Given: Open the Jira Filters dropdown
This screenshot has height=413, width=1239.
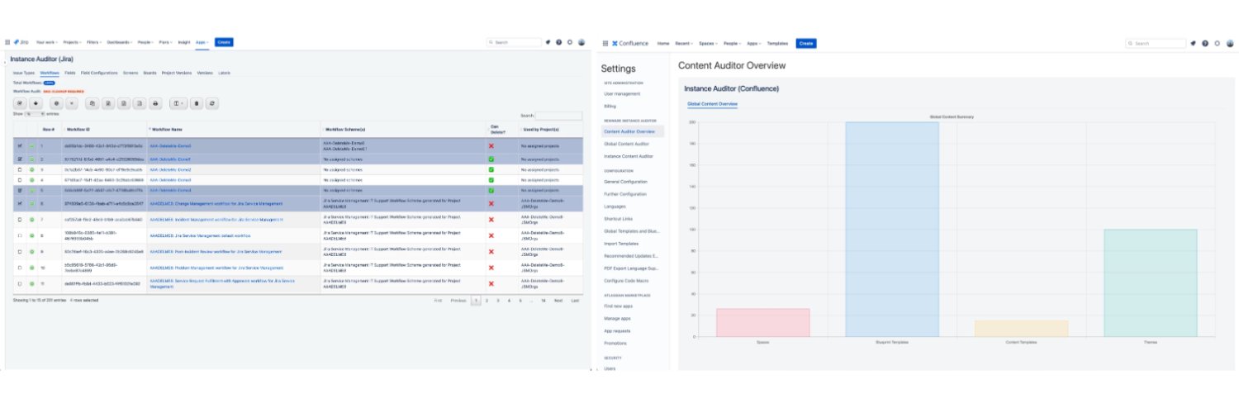Looking at the screenshot, I should [x=96, y=42].
